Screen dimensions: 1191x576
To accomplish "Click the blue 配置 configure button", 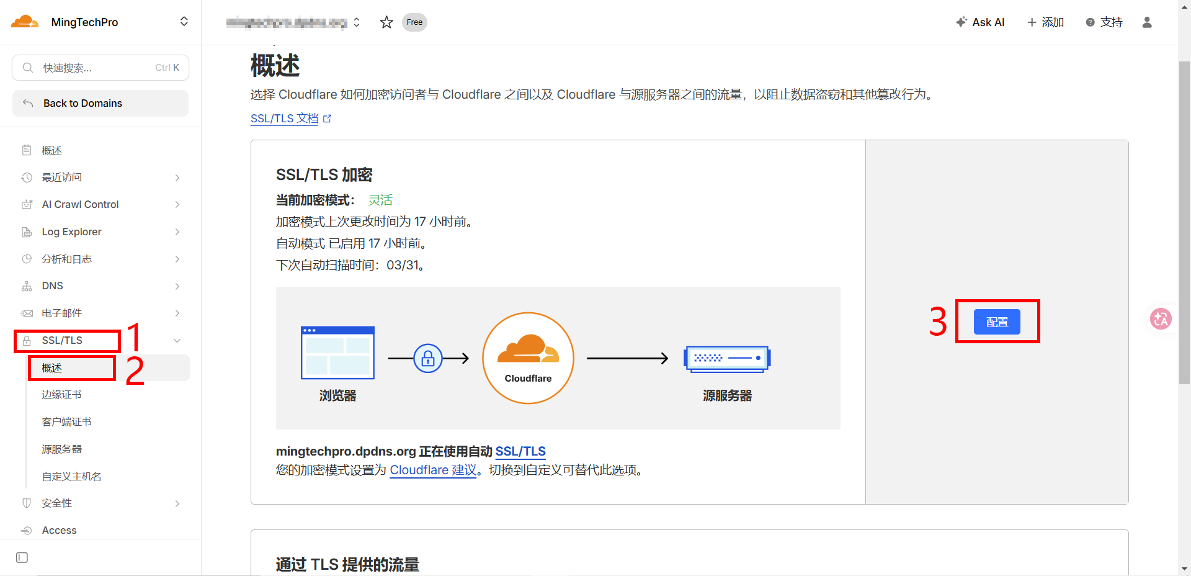I will click(997, 322).
